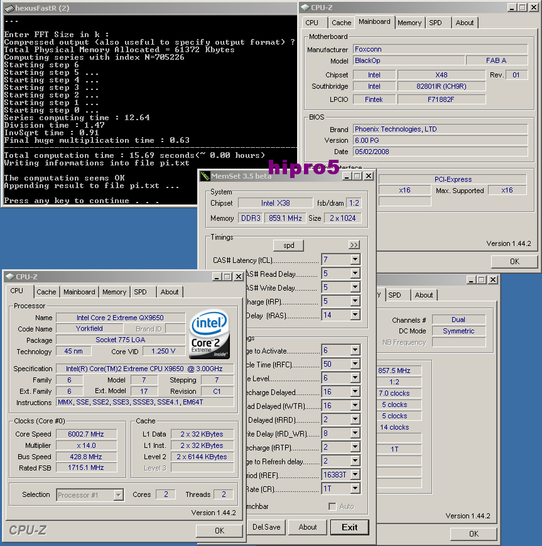Click the Channels # value Dual

[x=458, y=320]
